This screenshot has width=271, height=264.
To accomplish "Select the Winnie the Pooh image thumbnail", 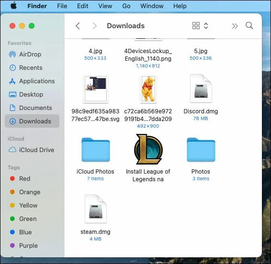I will (148, 89).
